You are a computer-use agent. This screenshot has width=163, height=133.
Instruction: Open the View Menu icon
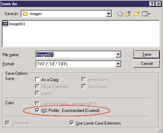(146, 14)
